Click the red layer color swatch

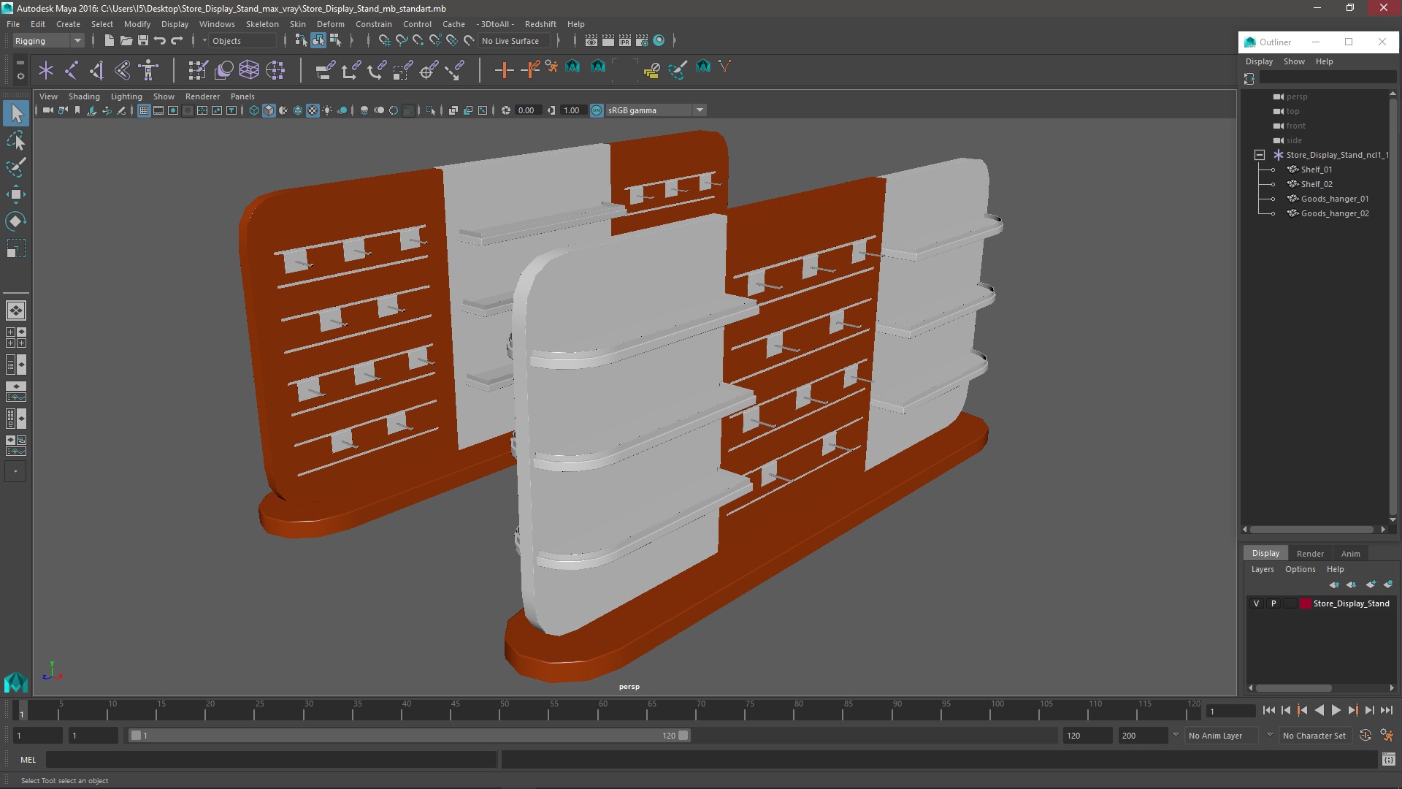click(1306, 603)
